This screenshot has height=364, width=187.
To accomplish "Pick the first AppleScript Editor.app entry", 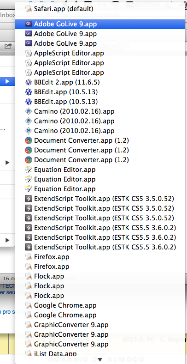I will pyautogui.click(x=100, y=54).
